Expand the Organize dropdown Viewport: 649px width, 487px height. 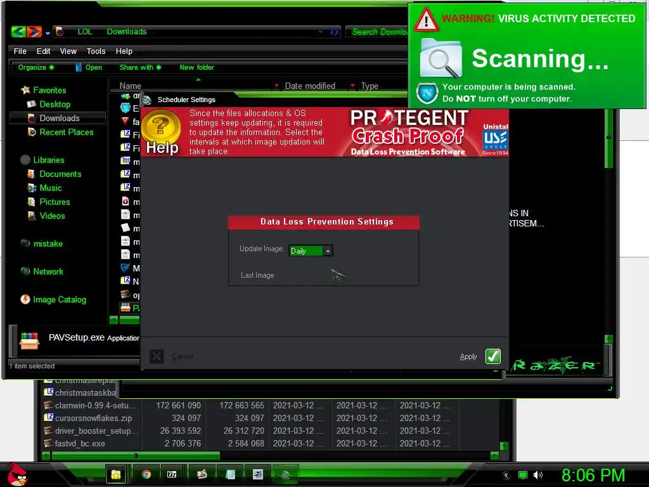36,67
